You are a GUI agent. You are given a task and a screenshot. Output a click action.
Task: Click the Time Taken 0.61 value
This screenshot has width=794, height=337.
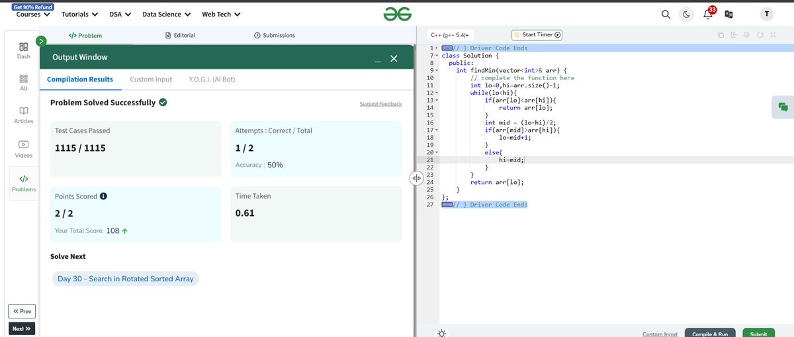click(x=245, y=213)
